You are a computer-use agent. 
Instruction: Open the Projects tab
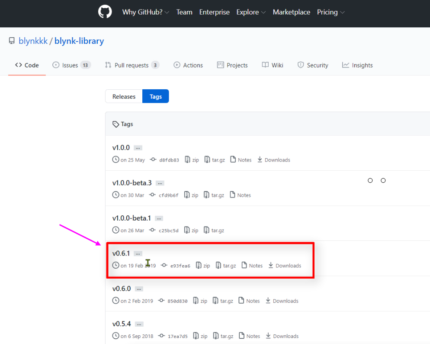pyautogui.click(x=232, y=65)
